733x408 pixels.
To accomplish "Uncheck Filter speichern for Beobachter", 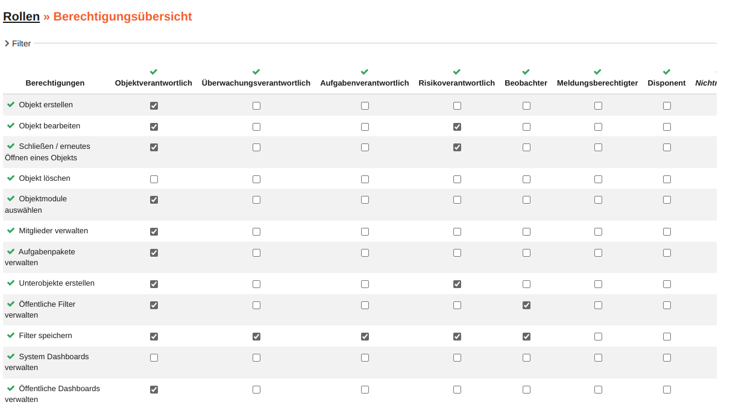I will [526, 336].
